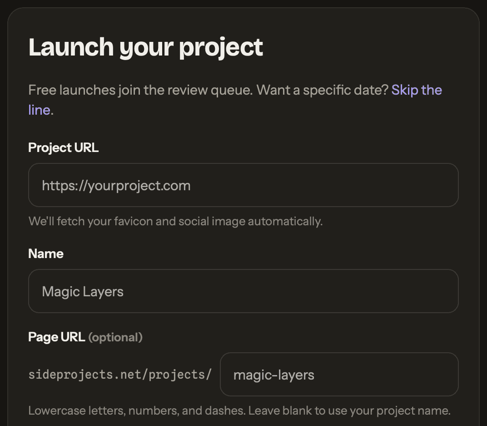Click into the Name field showing Magic Layers
Screen dimensions: 487x426
(x=243, y=291)
